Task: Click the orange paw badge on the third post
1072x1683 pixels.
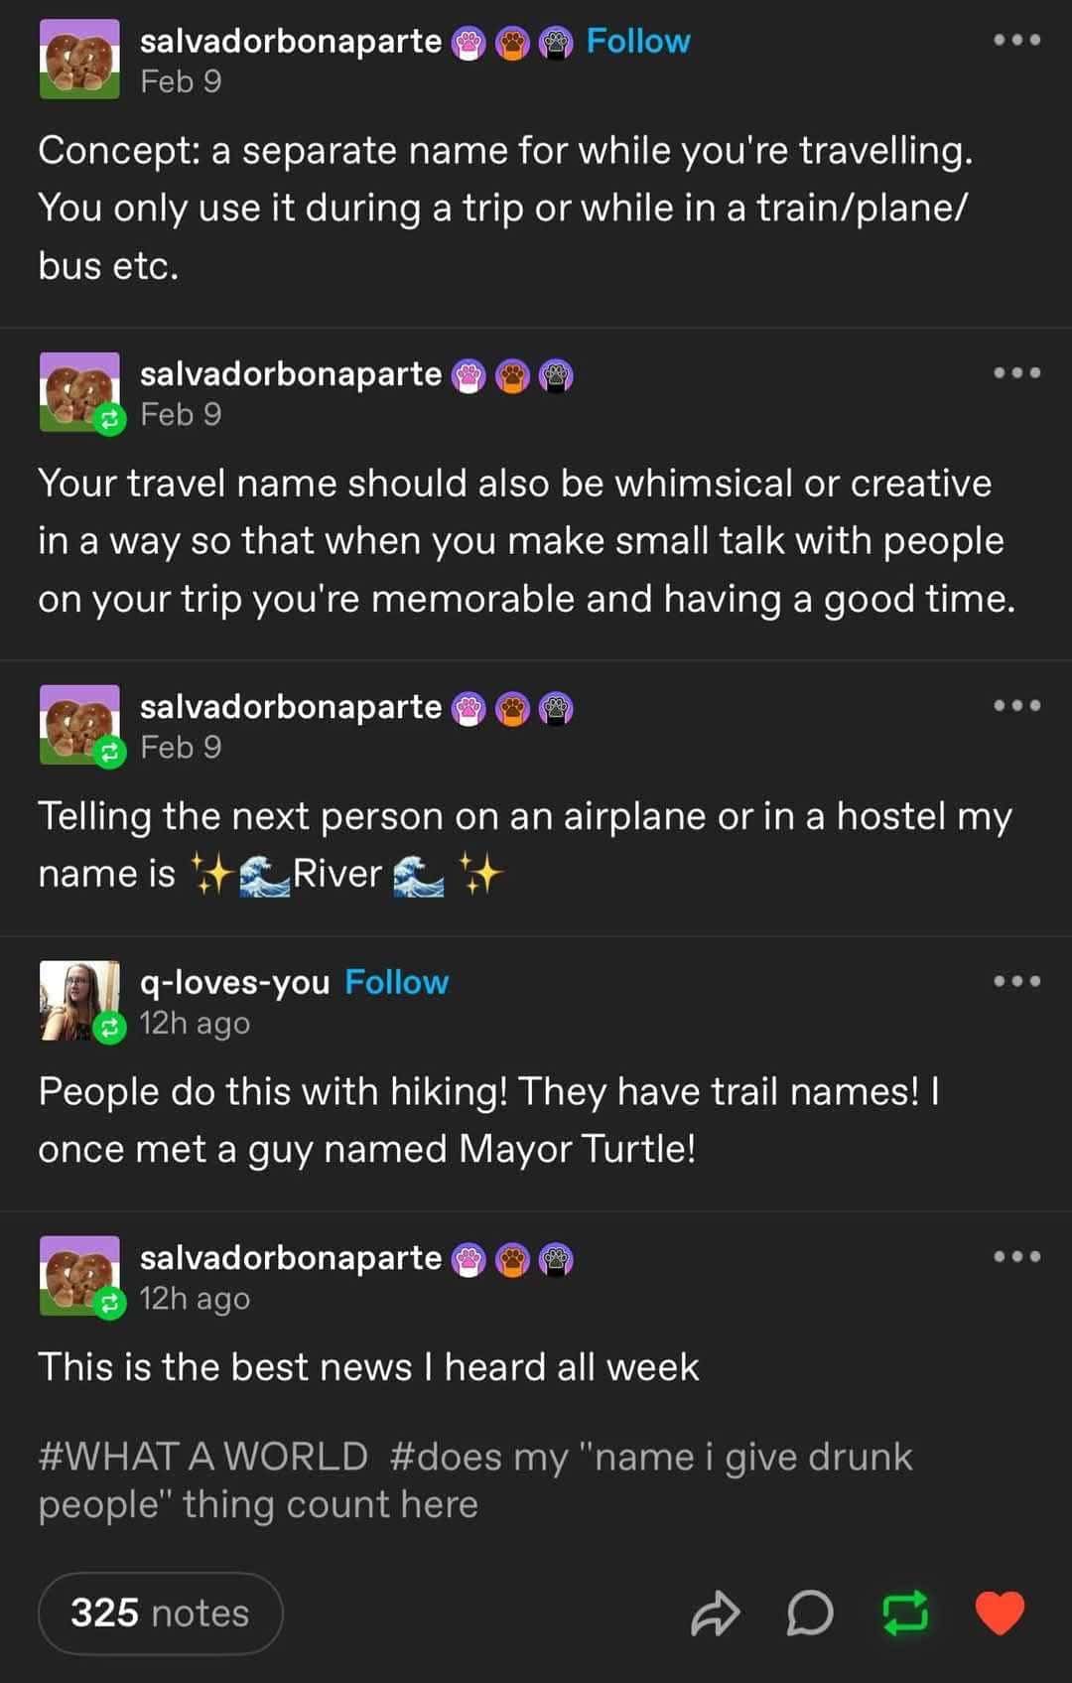Action: tap(514, 707)
